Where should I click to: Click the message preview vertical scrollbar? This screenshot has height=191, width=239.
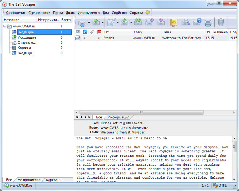point(234,159)
